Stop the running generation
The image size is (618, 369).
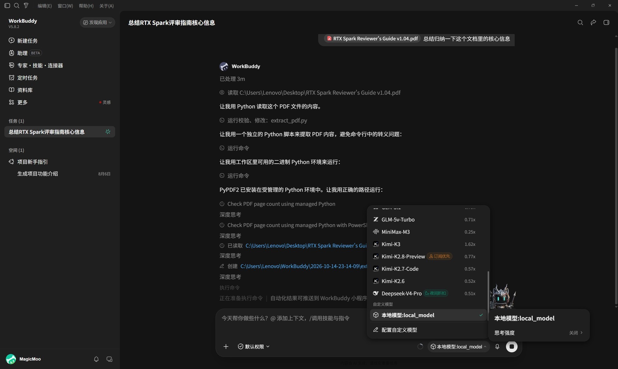(x=512, y=346)
